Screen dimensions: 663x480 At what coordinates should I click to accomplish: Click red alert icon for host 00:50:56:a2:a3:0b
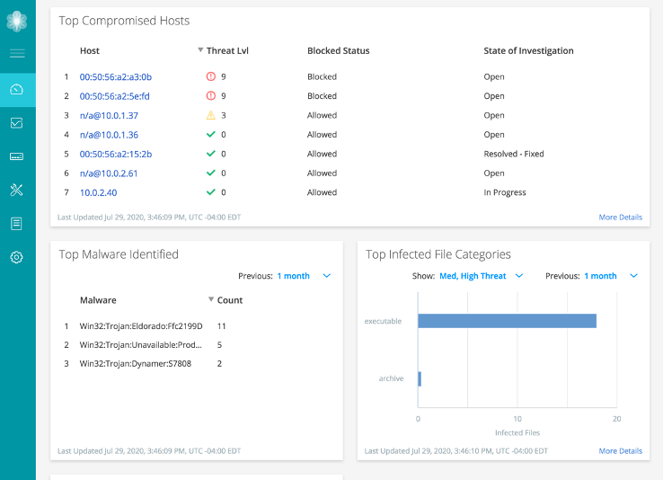coord(211,77)
